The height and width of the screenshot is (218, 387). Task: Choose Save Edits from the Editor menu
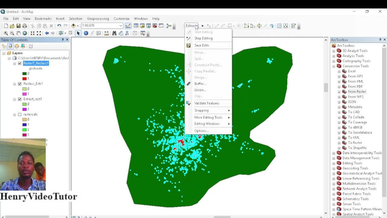(x=208, y=45)
